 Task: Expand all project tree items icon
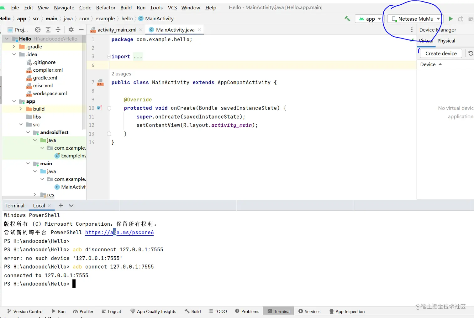(48, 30)
